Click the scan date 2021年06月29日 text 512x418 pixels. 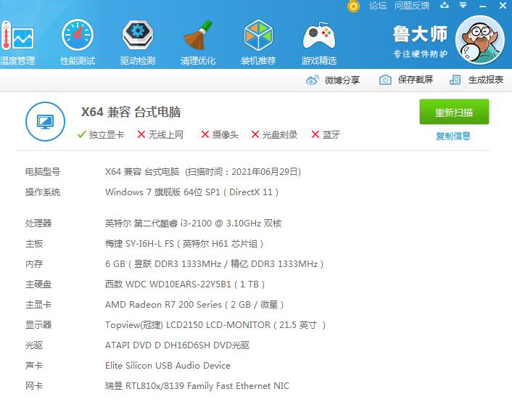(x=265, y=172)
